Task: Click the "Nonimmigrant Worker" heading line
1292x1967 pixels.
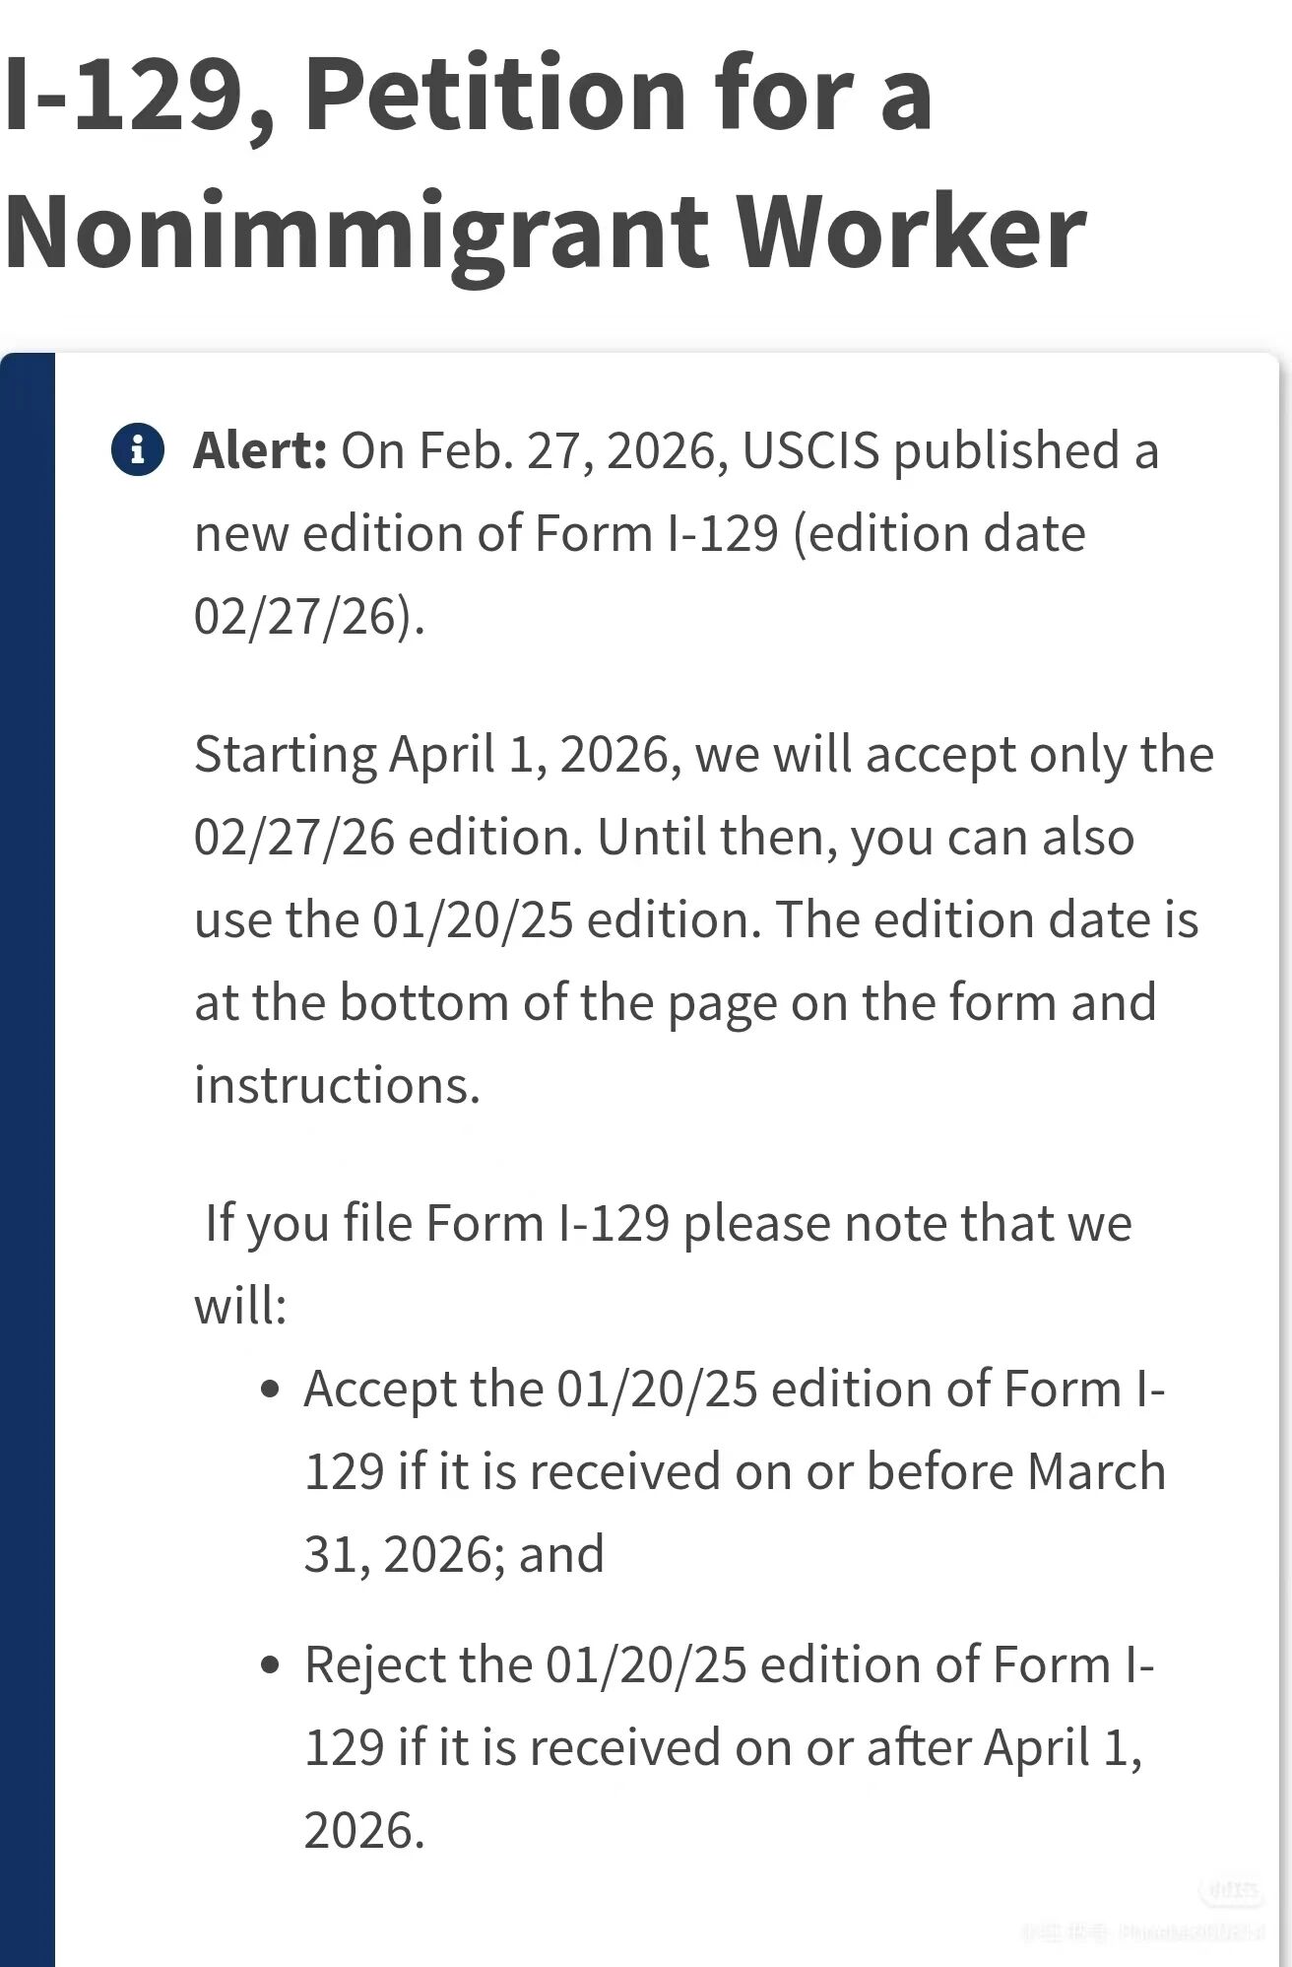Action: [x=545, y=232]
